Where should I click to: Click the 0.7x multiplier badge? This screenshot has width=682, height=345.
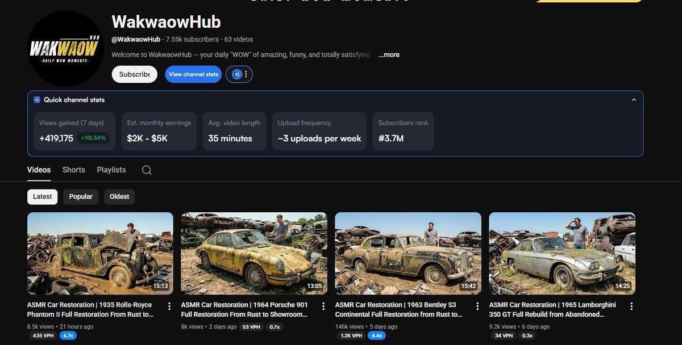click(275, 327)
